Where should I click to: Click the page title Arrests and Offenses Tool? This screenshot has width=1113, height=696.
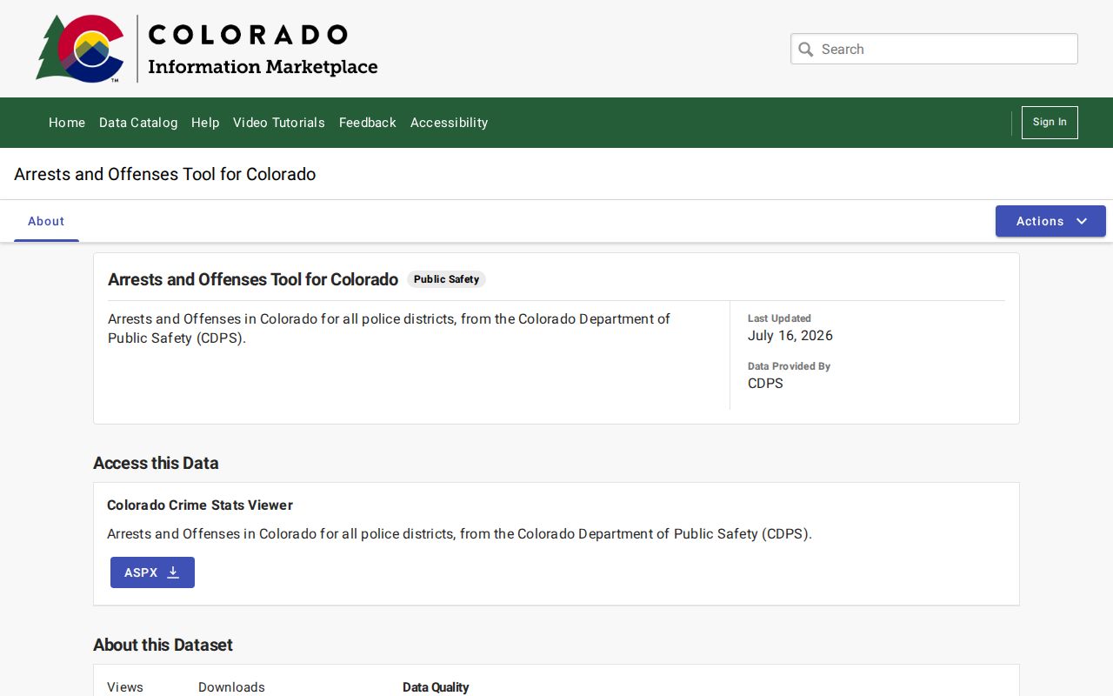click(x=165, y=174)
